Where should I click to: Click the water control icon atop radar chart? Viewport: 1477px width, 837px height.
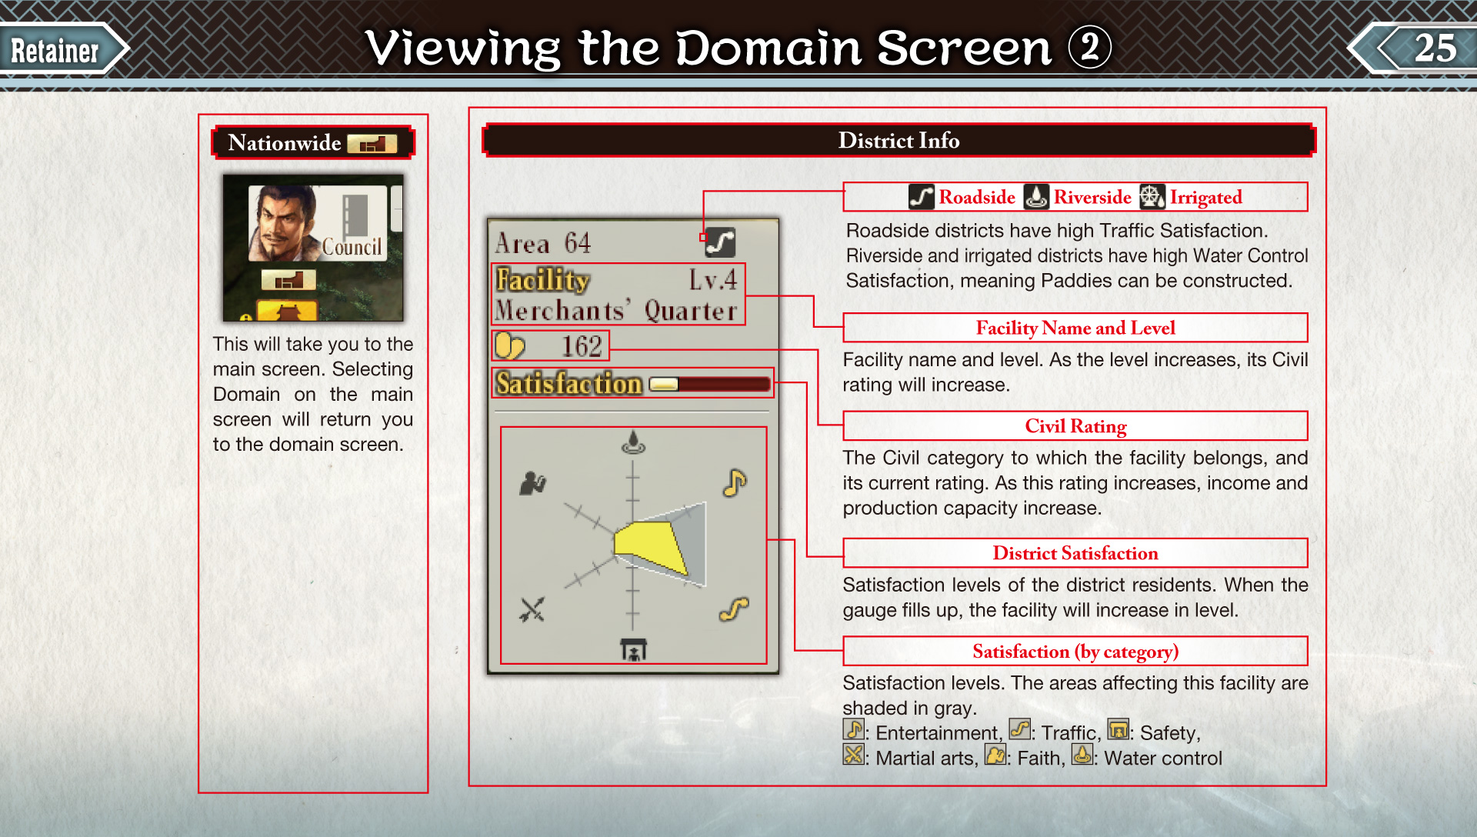click(632, 442)
